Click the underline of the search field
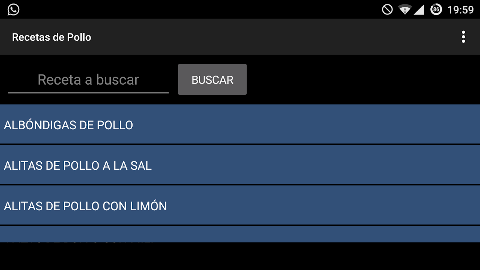 click(x=88, y=92)
